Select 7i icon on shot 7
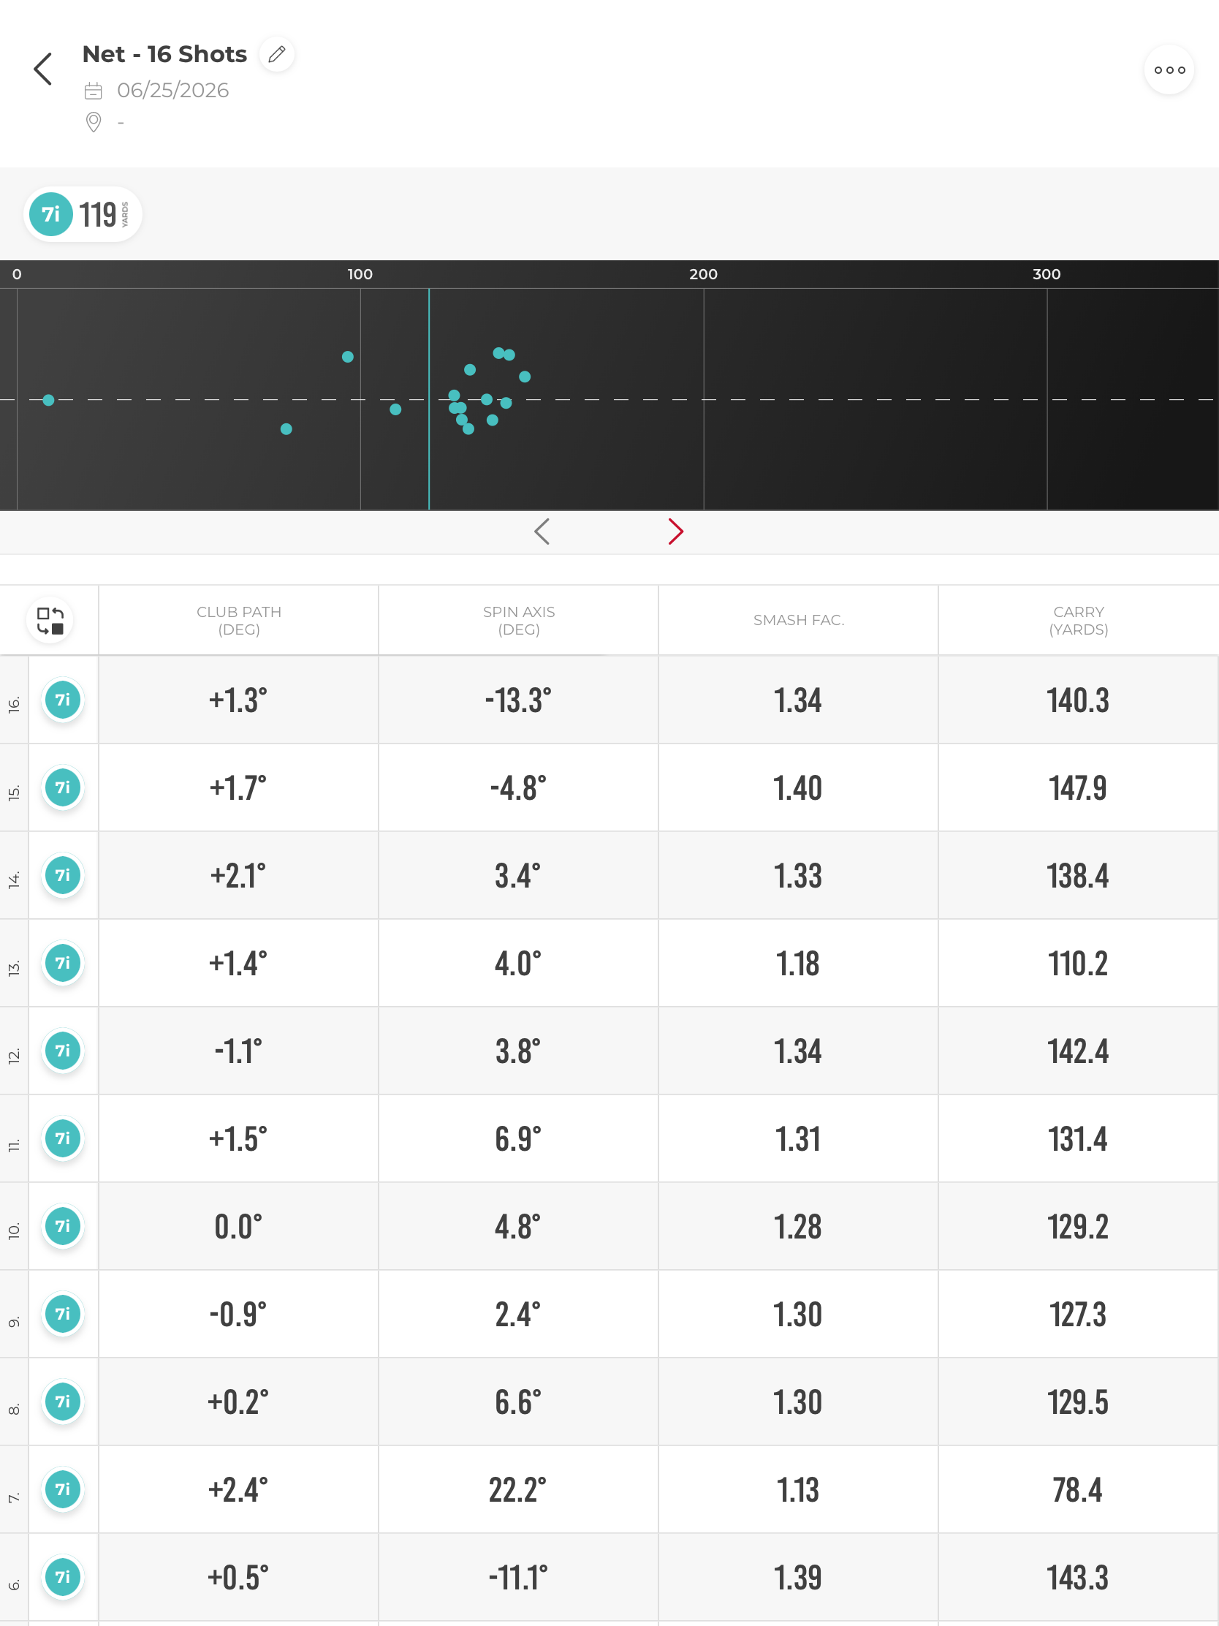1219x1626 pixels. 63,1489
